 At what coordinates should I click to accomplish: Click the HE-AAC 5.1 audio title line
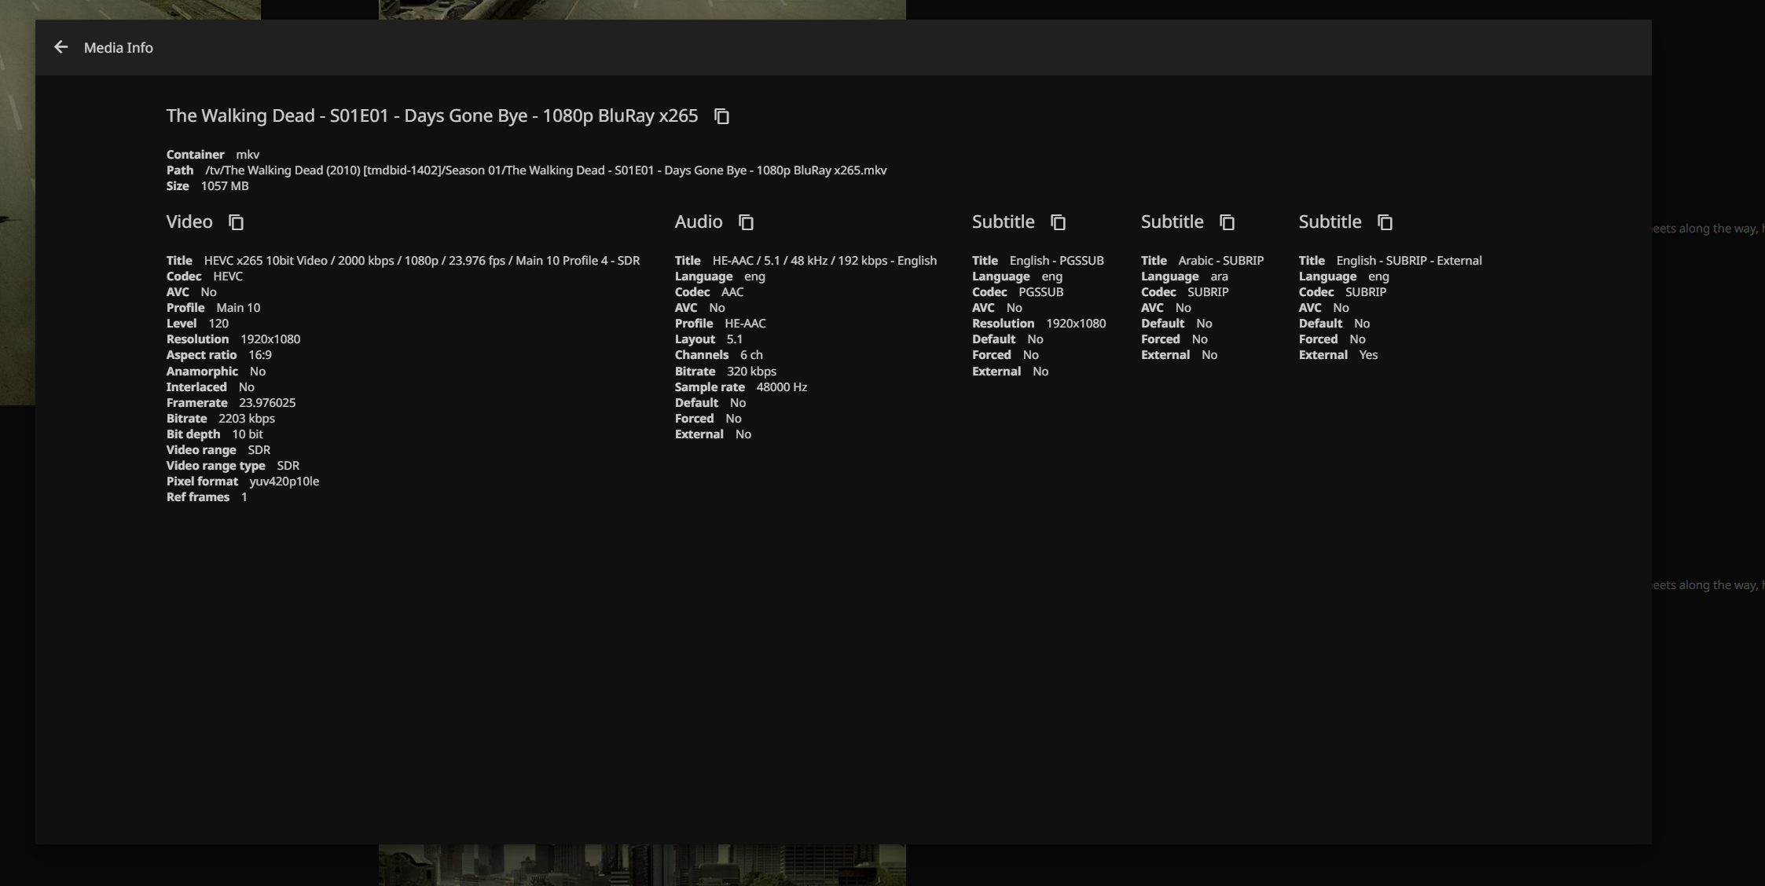point(824,261)
